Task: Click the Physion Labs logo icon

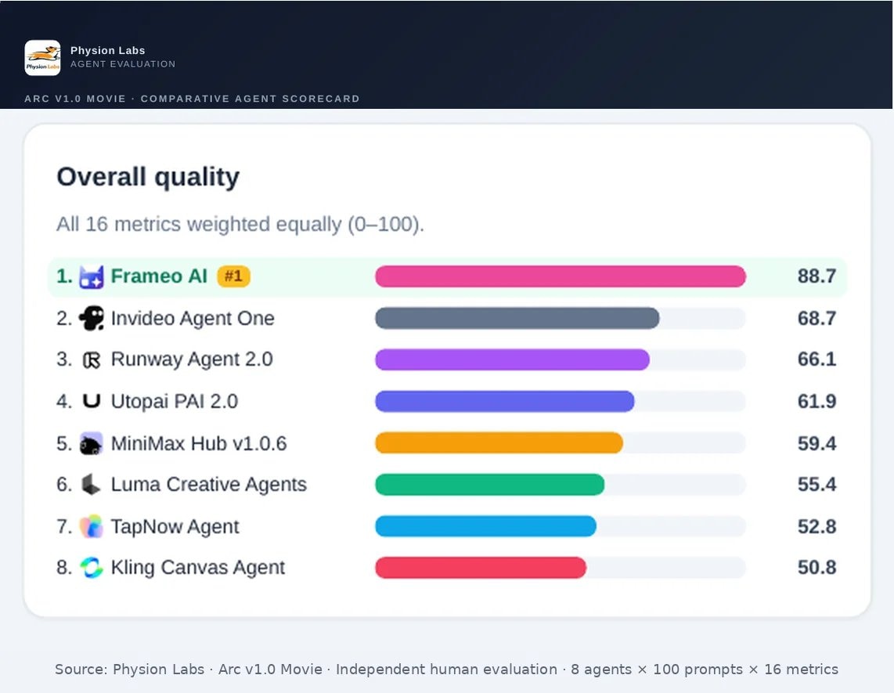Action: pos(43,58)
